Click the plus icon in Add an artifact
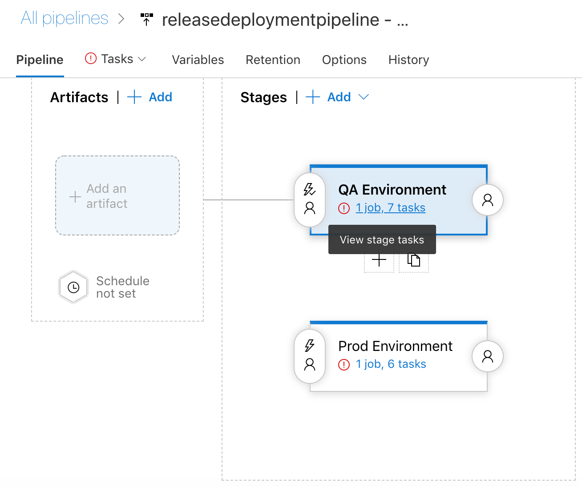This screenshot has width=582, height=486. click(75, 197)
